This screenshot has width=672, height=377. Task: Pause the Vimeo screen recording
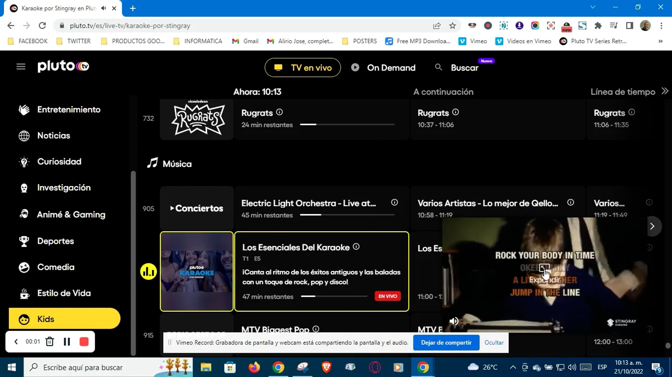click(67, 342)
